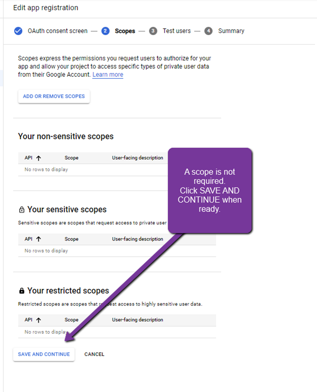The height and width of the screenshot is (392, 317).
Task: Open the Learn more link
Action: [x=108, y=75]
